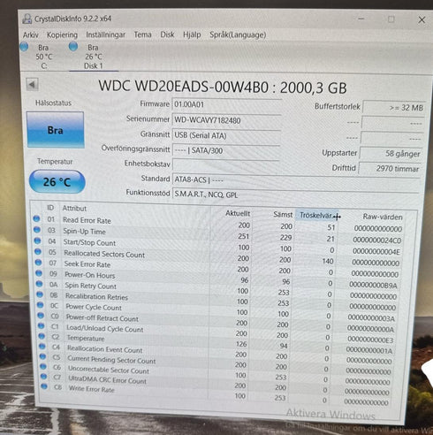Click the blue status circle for Disk 1
Image resolution: width=433 pixels, height=435 pixels.
(73, 46)
